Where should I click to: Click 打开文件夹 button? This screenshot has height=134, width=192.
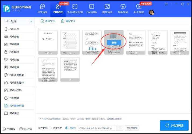tap(132, 128)
